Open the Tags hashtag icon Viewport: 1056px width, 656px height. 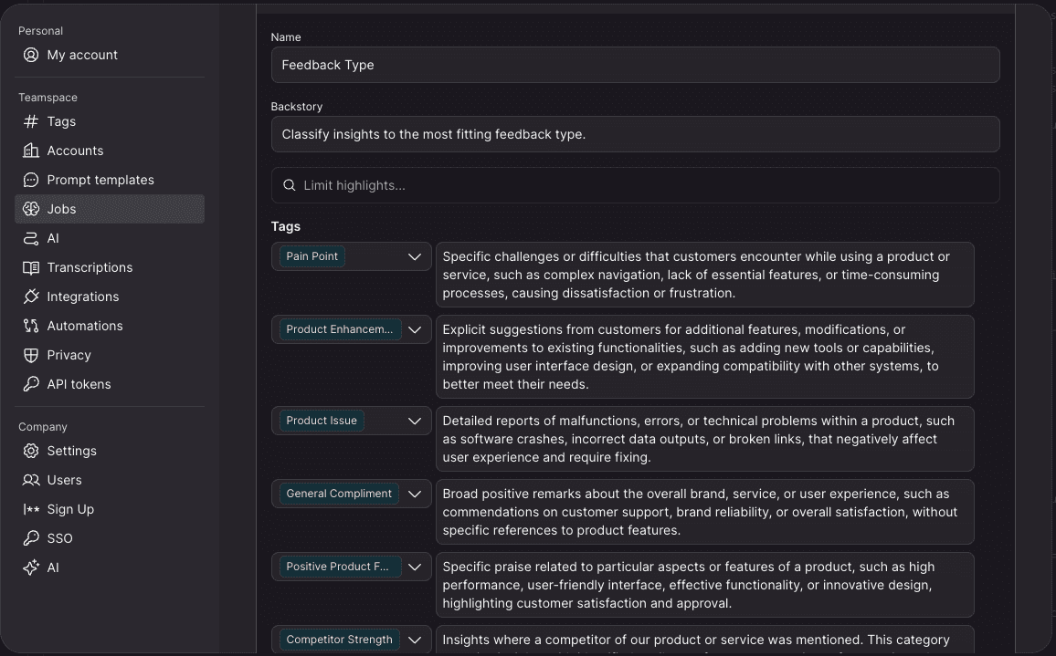[31, 121]
